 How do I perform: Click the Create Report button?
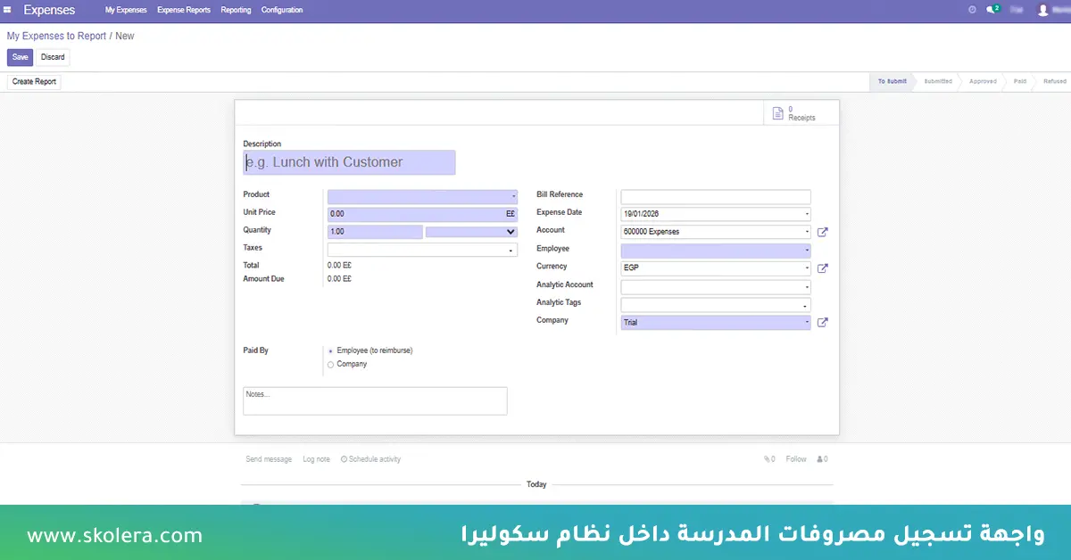[x=33, y=81]
